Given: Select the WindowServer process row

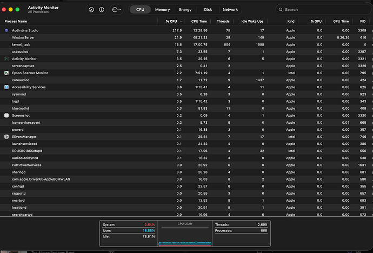Looking at the screenshot, I should [186, 37].
